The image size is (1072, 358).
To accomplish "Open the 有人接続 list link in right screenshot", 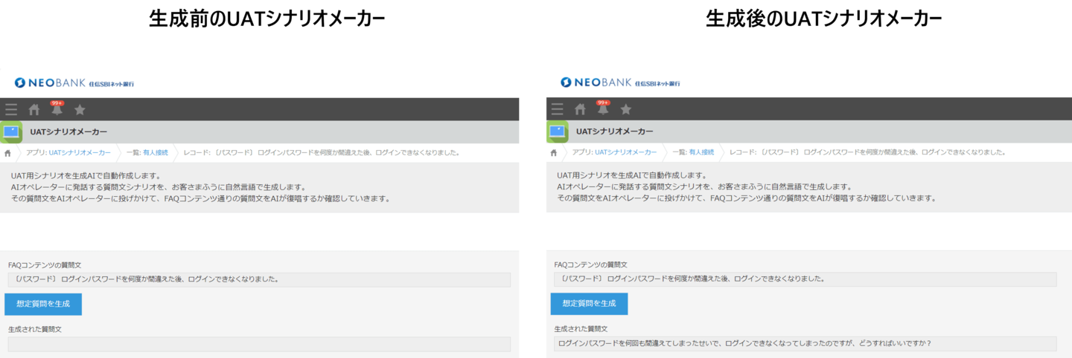I will [x=702, y=152].
